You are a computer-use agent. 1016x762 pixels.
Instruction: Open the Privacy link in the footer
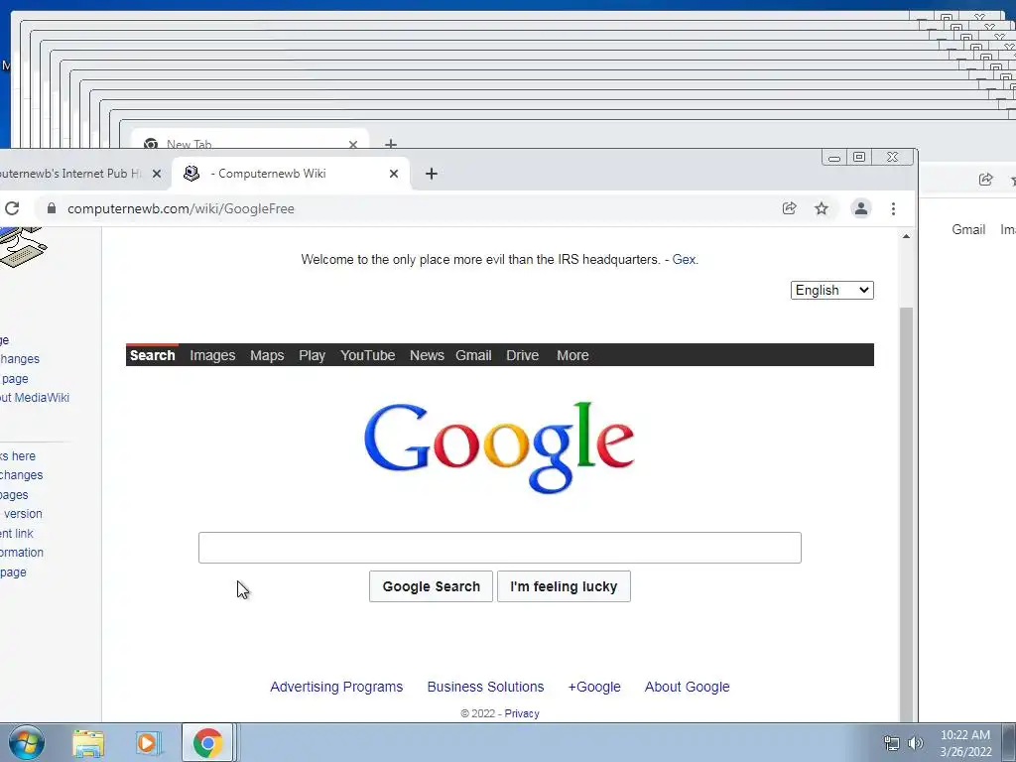tap(522, 713)
